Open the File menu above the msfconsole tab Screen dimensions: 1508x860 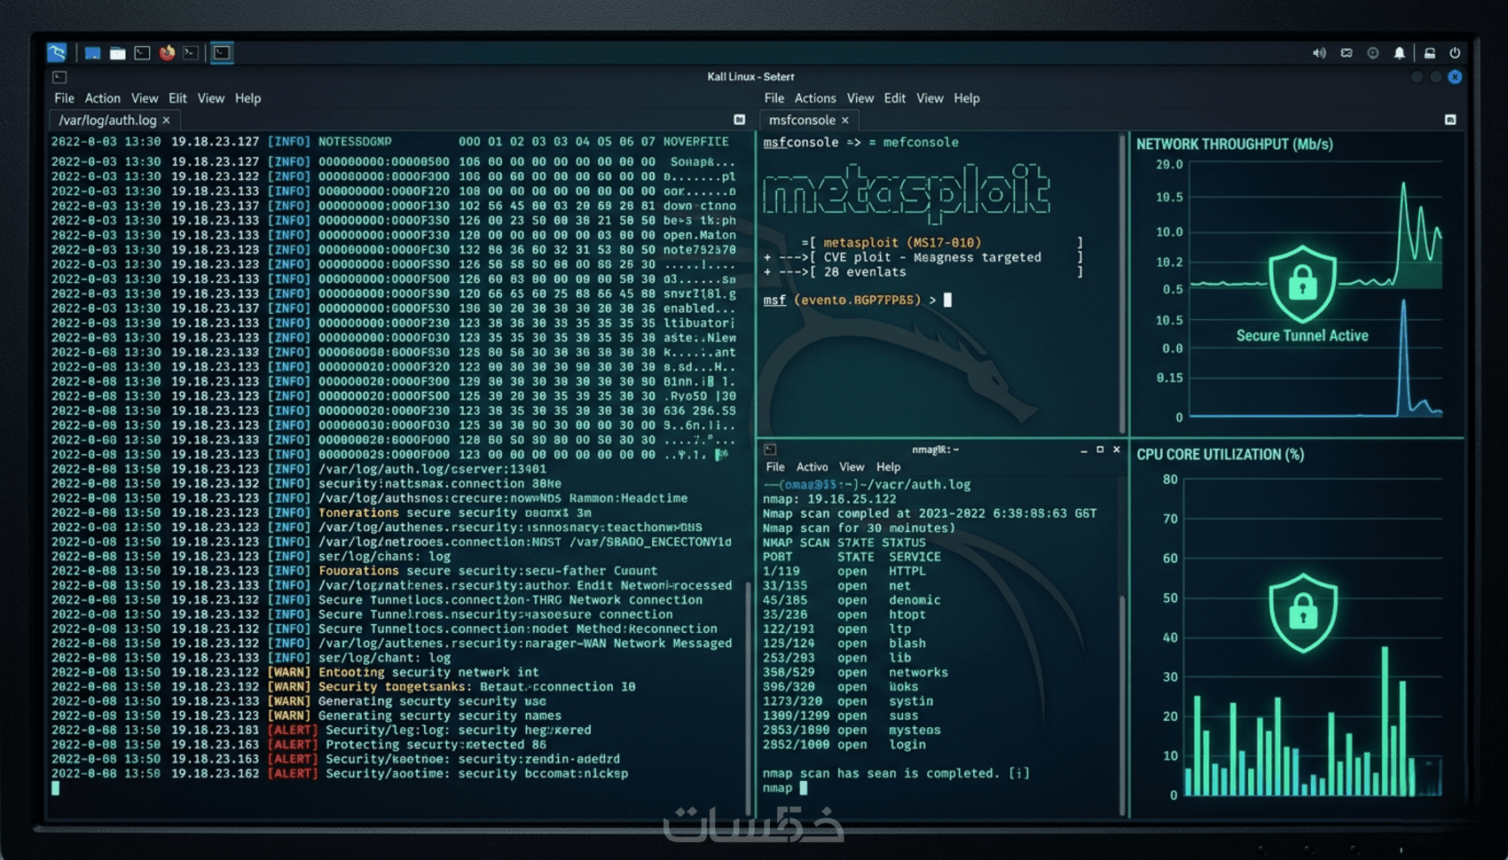tap(774, 98)
